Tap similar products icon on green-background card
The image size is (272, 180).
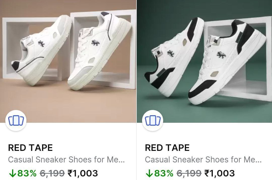153,121
